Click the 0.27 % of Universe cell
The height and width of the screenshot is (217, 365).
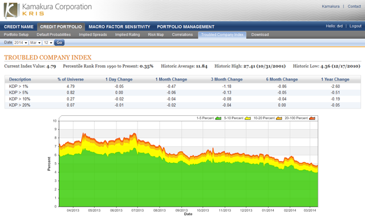coord(71,99)
